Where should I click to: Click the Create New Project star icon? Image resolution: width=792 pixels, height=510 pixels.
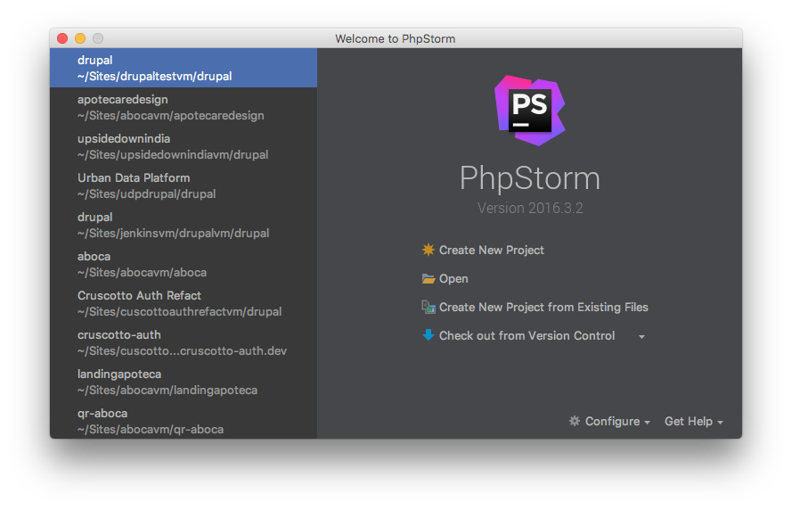point(428,250)
